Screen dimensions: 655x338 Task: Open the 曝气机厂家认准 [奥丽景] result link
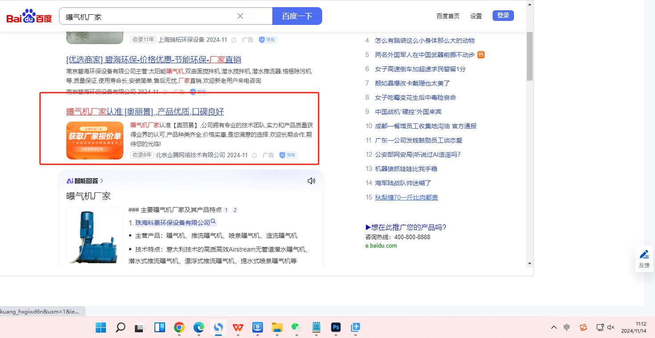click(x=145, y=111)
